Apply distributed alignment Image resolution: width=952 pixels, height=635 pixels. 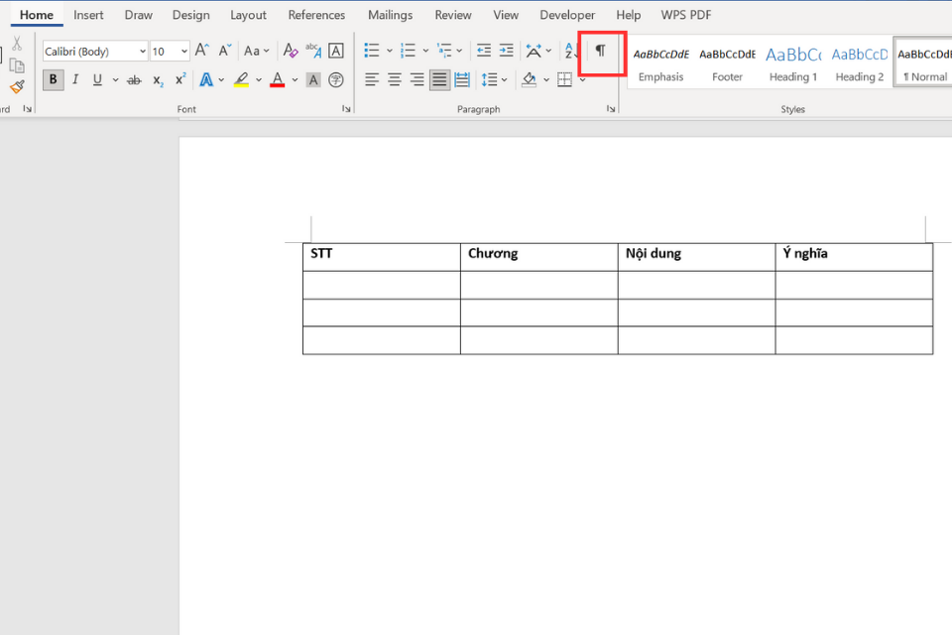(462, 79)
